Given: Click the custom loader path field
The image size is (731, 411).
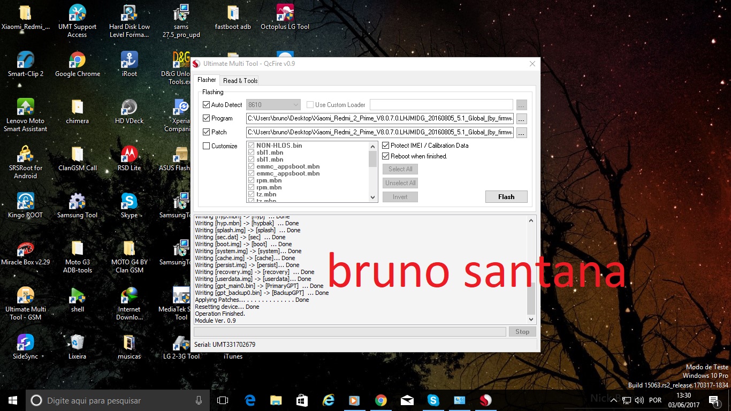Looking at the screenshot, I should pos(441,105).
